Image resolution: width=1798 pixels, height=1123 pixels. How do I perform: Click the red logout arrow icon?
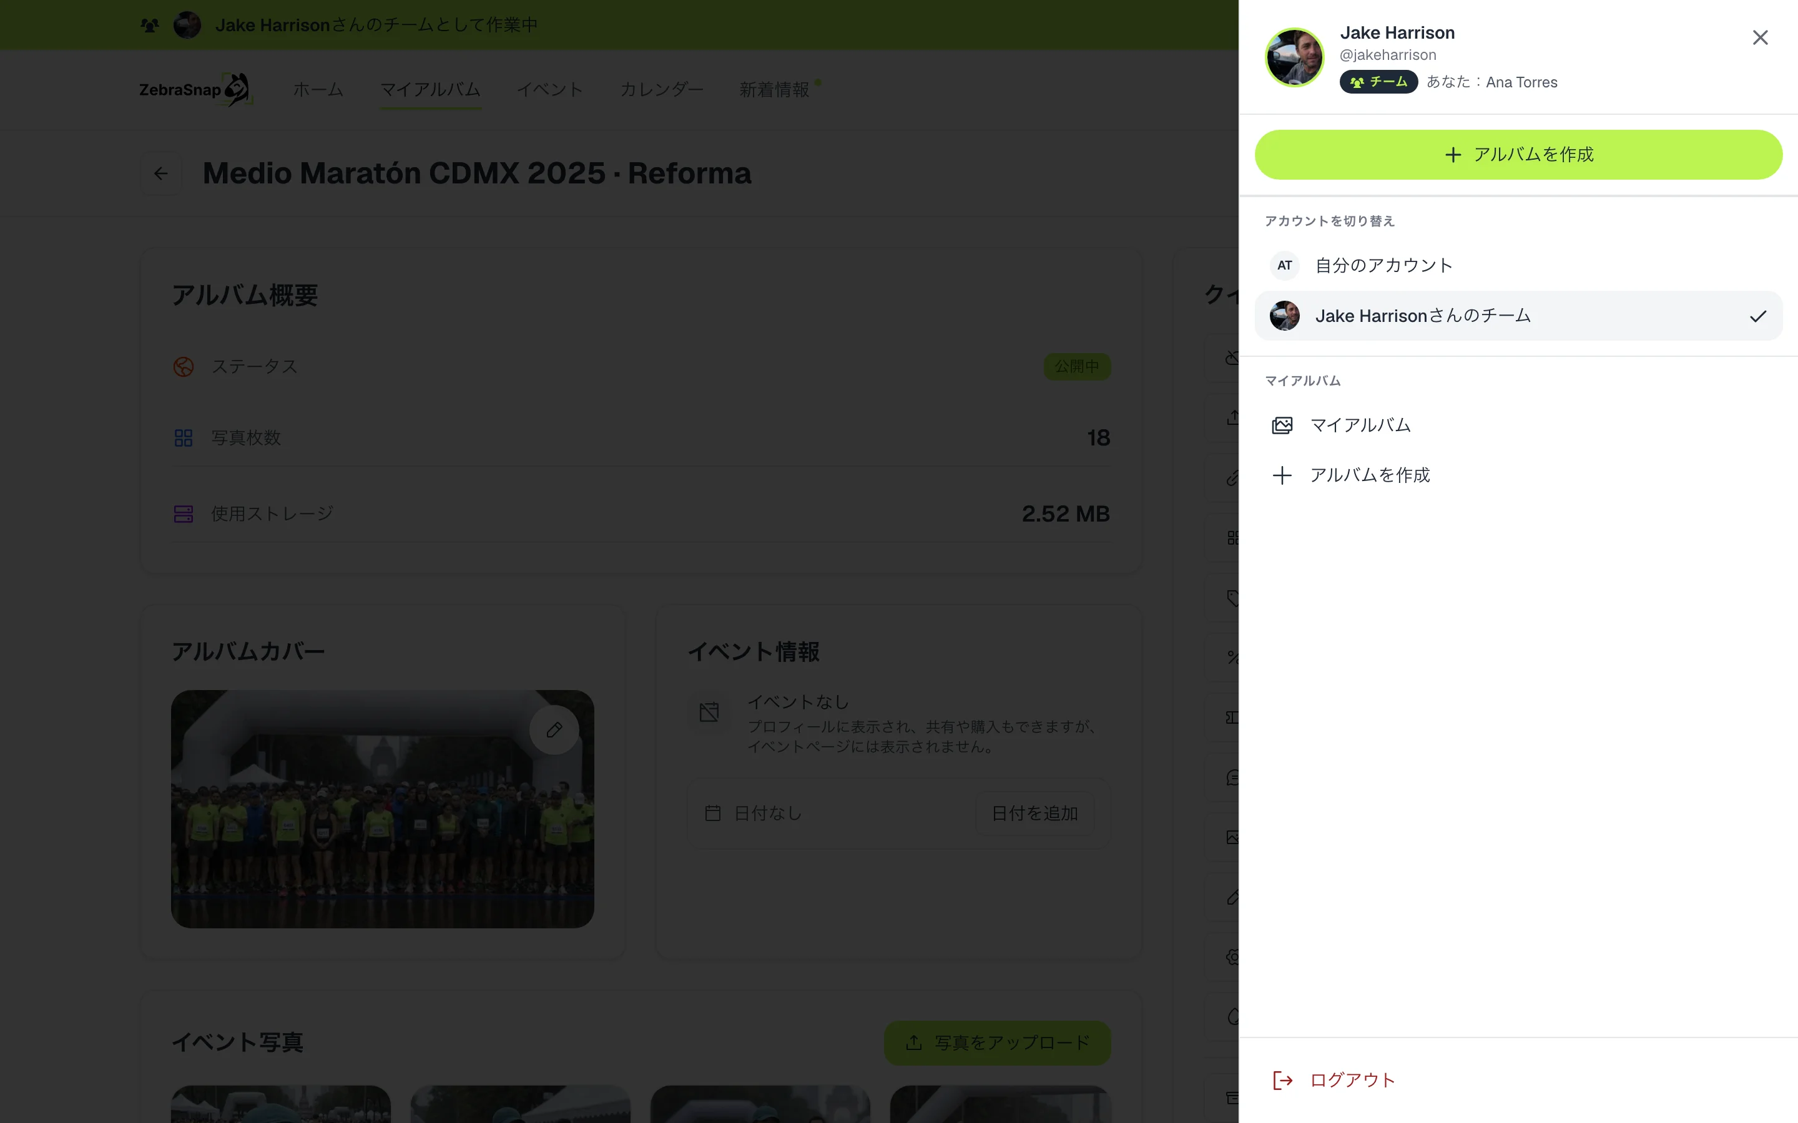(x=1283, y=1080)
